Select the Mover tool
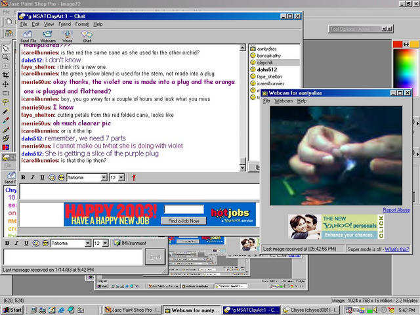This screenshot has height=315, width=420. [x=6, y=84]
